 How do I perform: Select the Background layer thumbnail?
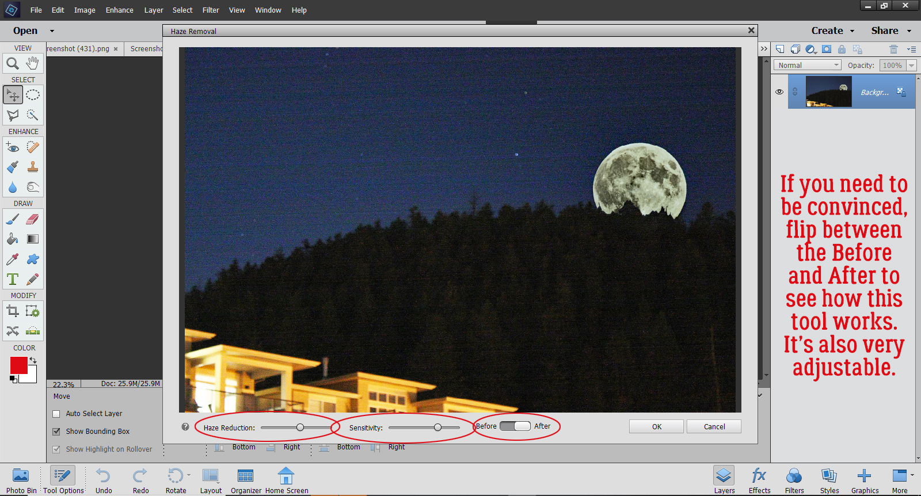point(828,92)
